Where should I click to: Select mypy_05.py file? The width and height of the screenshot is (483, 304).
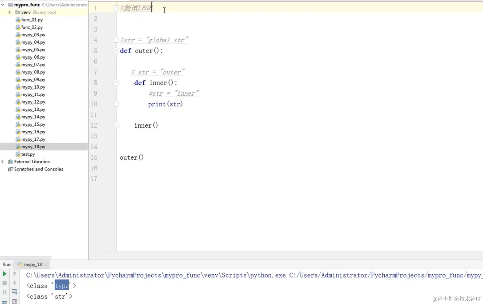pyautogui.click(x=33, y=50)
